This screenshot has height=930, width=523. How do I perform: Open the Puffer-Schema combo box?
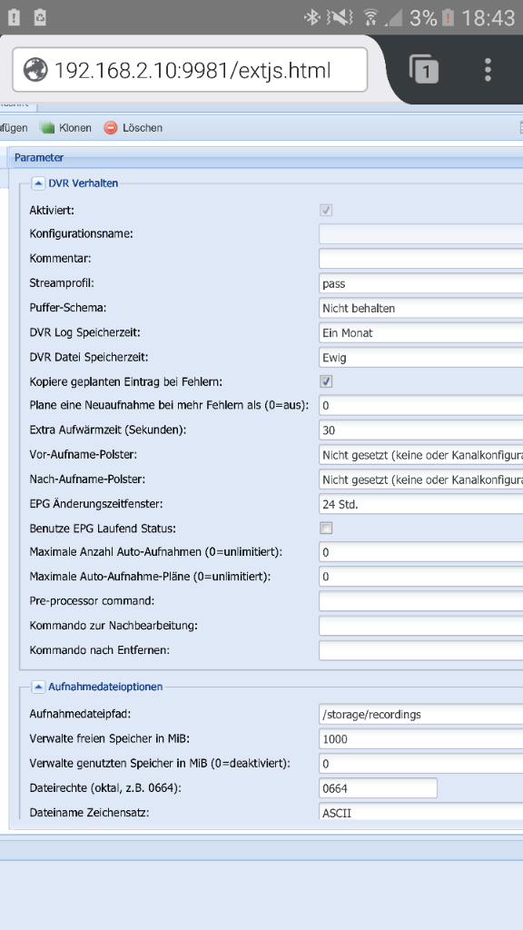pyautogui.click(x=421, y=309)
